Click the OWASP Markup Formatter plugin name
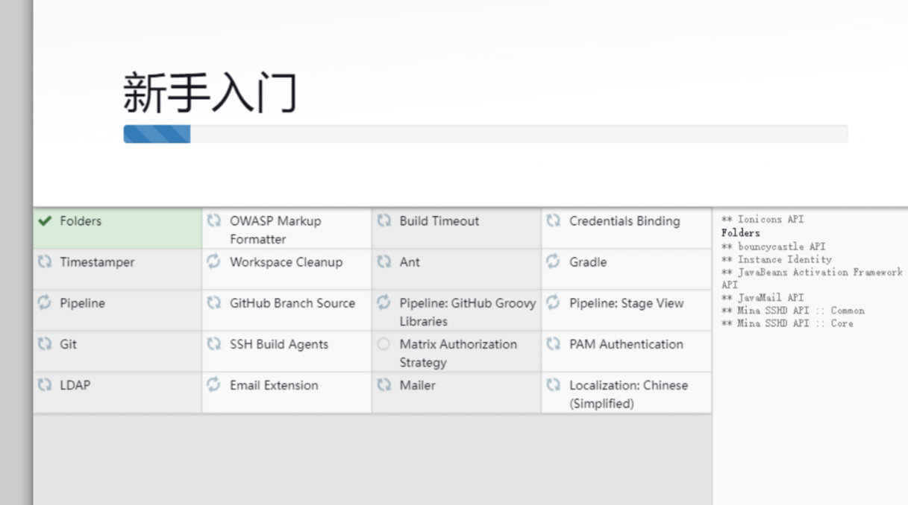The image size is (908, 505). [275, 230]
